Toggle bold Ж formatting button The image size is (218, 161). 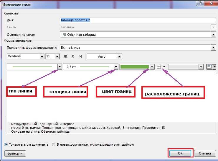[x=65, y=56]
